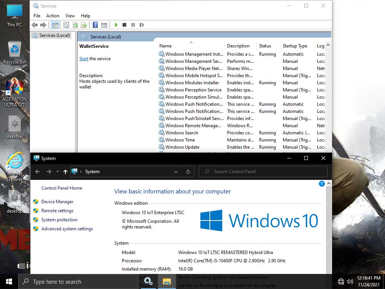Open File Explorer from the taskbar
The image size is (385, 289).
coord(167,281)
